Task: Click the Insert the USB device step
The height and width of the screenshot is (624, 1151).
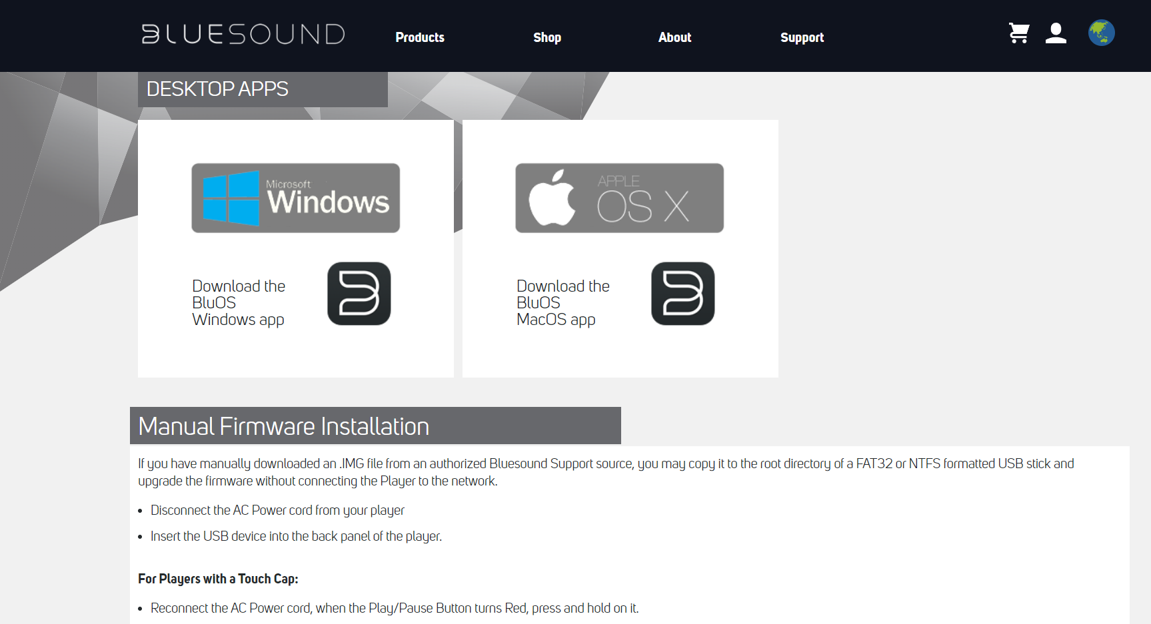Action: pyautogui.click(x=296, y=536)
